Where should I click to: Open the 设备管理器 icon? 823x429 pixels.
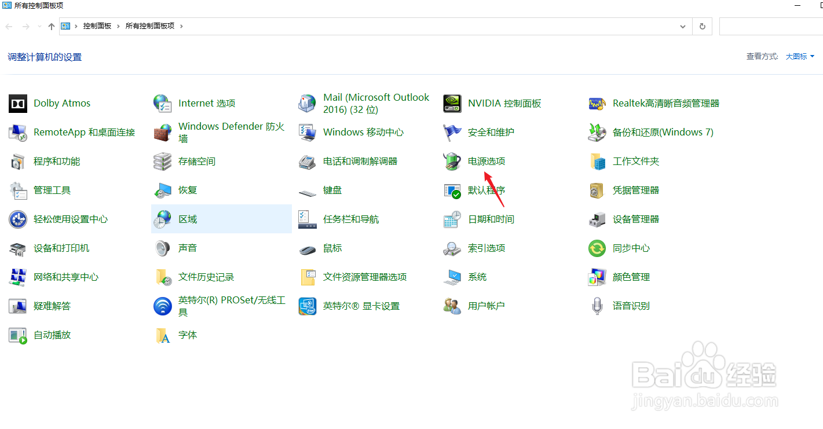coord(597,219)
